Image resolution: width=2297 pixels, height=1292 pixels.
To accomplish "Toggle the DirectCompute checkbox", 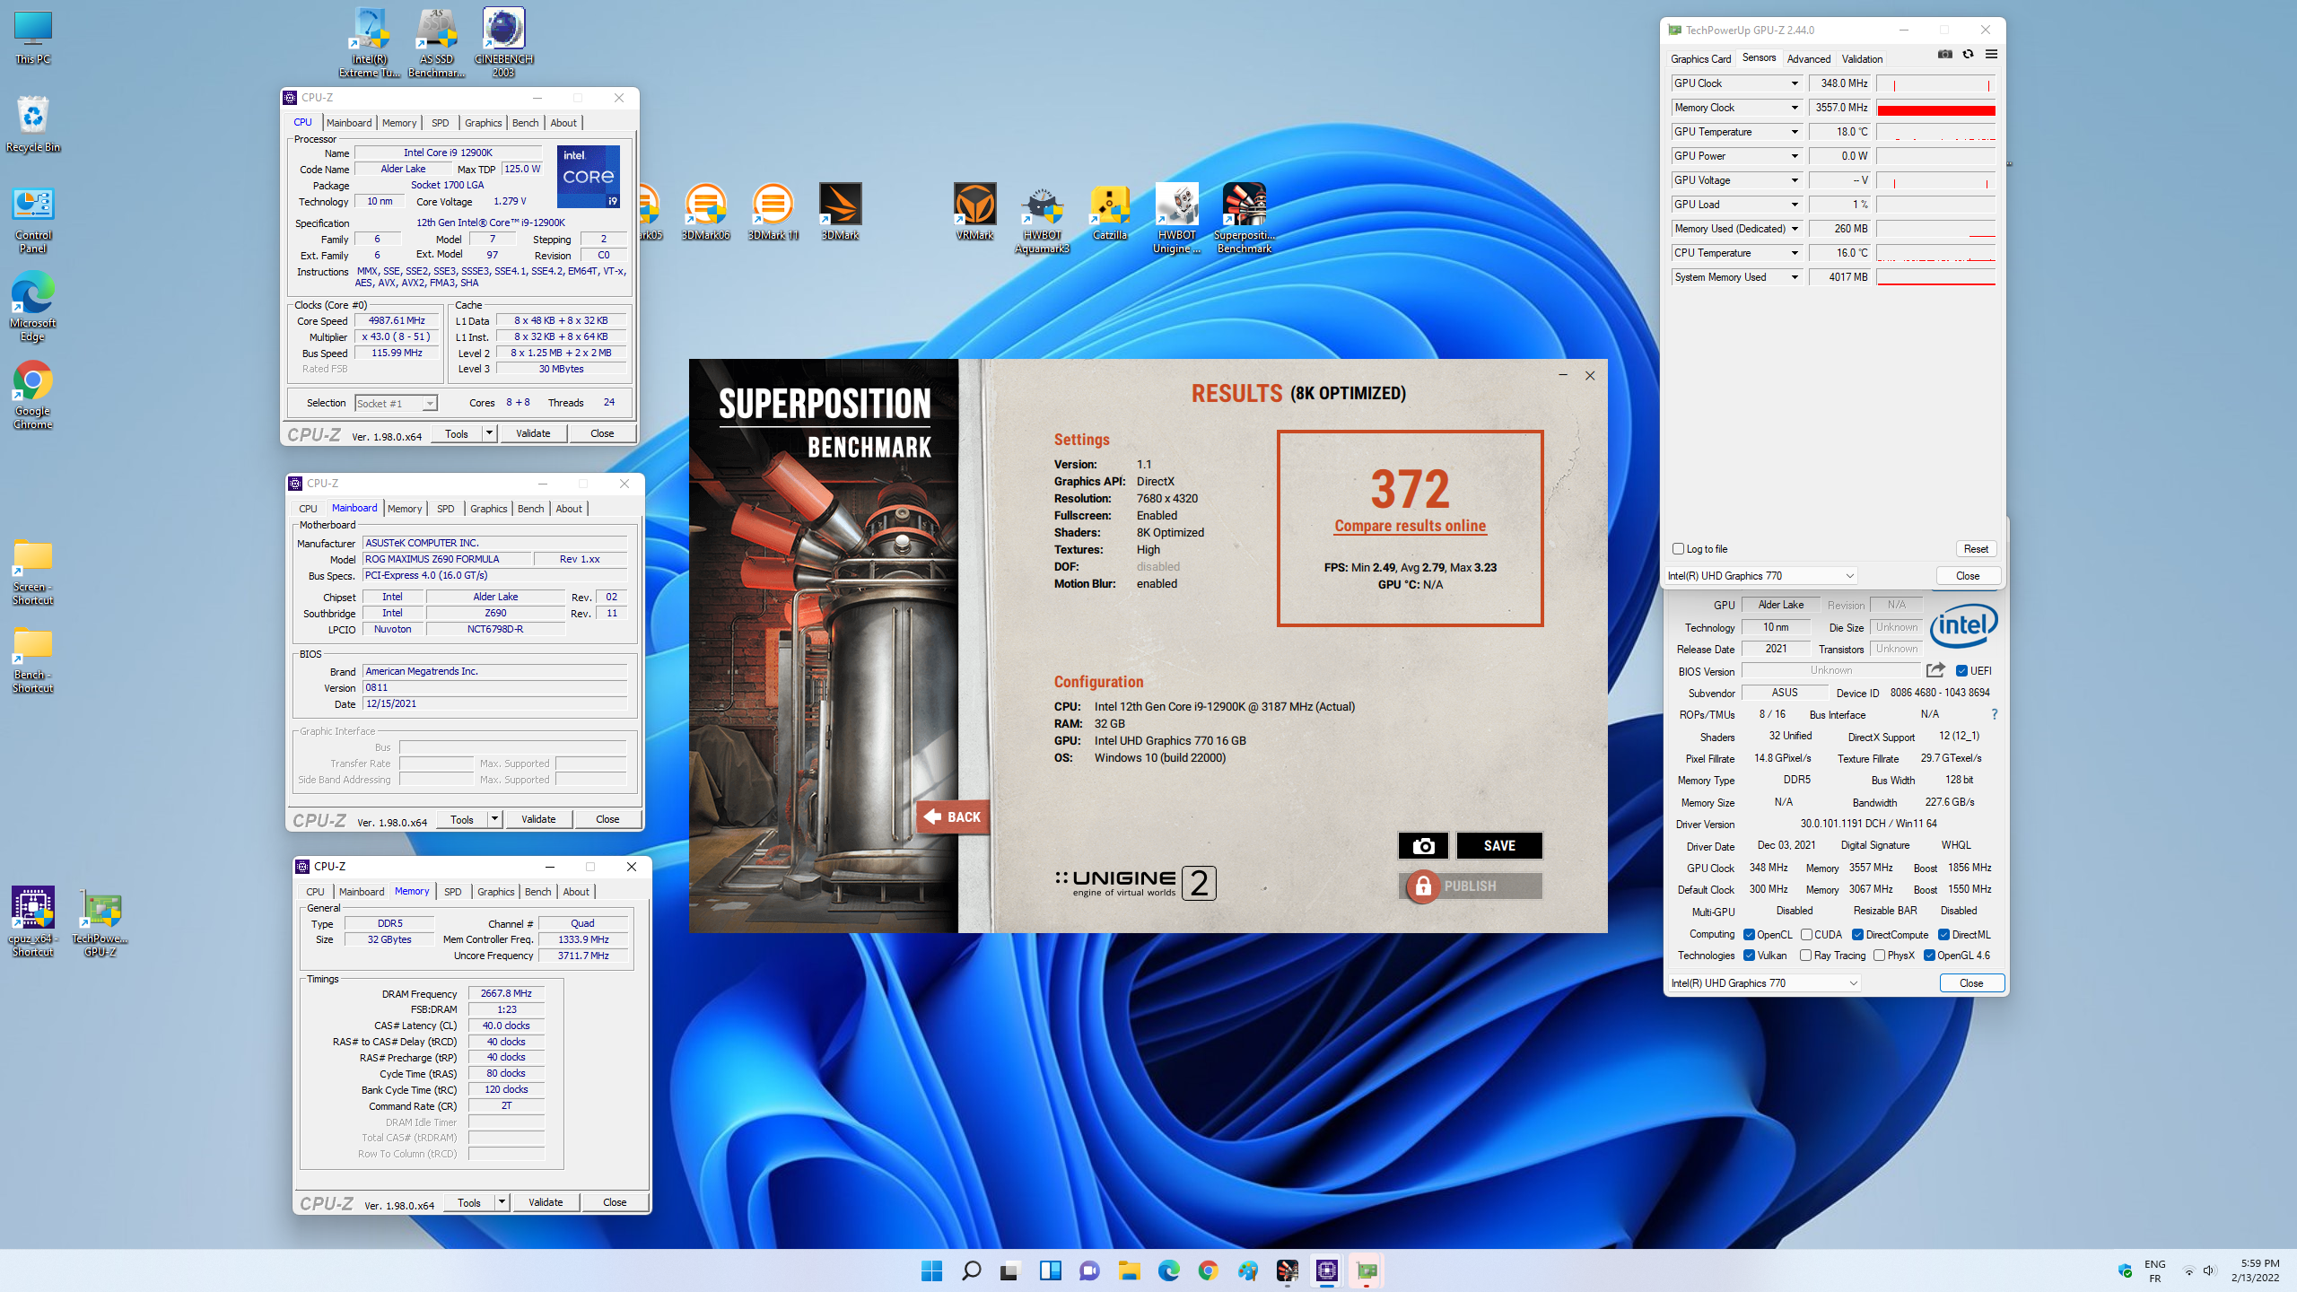I will coord(1857,935).
